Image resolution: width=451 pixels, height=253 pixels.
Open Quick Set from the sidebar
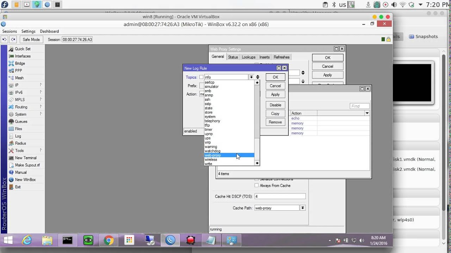(23, 49)
